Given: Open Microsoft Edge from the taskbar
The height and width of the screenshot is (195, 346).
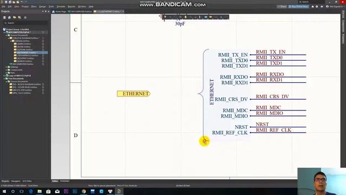Looking at the screenshot, I should (31, 191).
